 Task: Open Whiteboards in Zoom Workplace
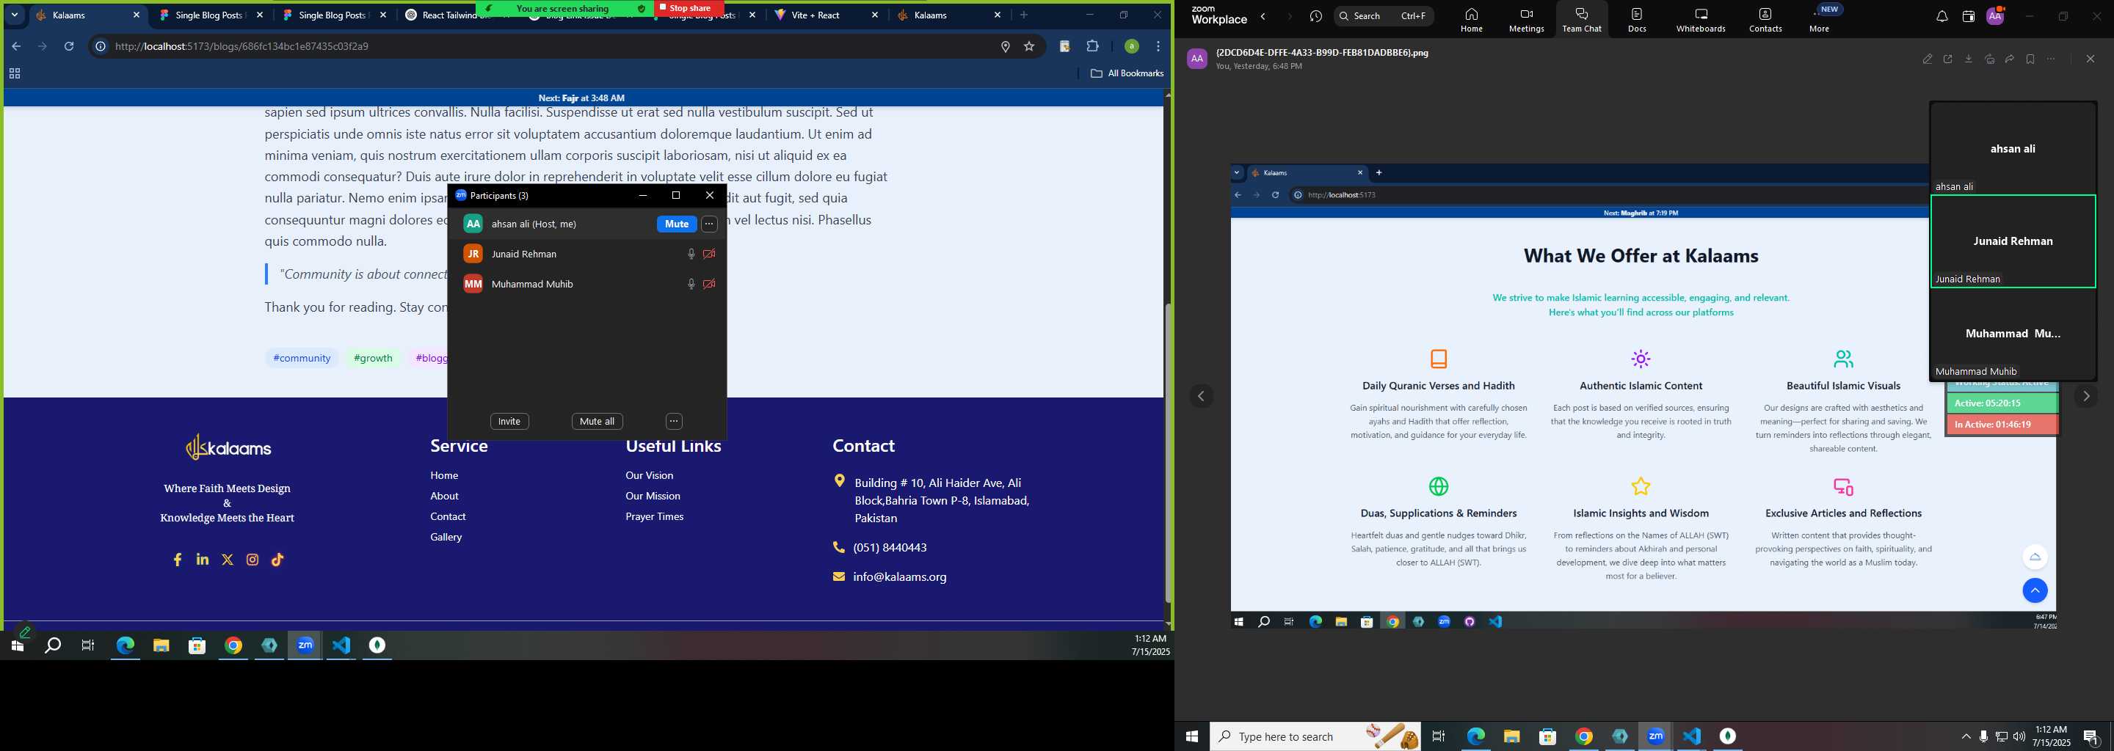[1701, 20]
